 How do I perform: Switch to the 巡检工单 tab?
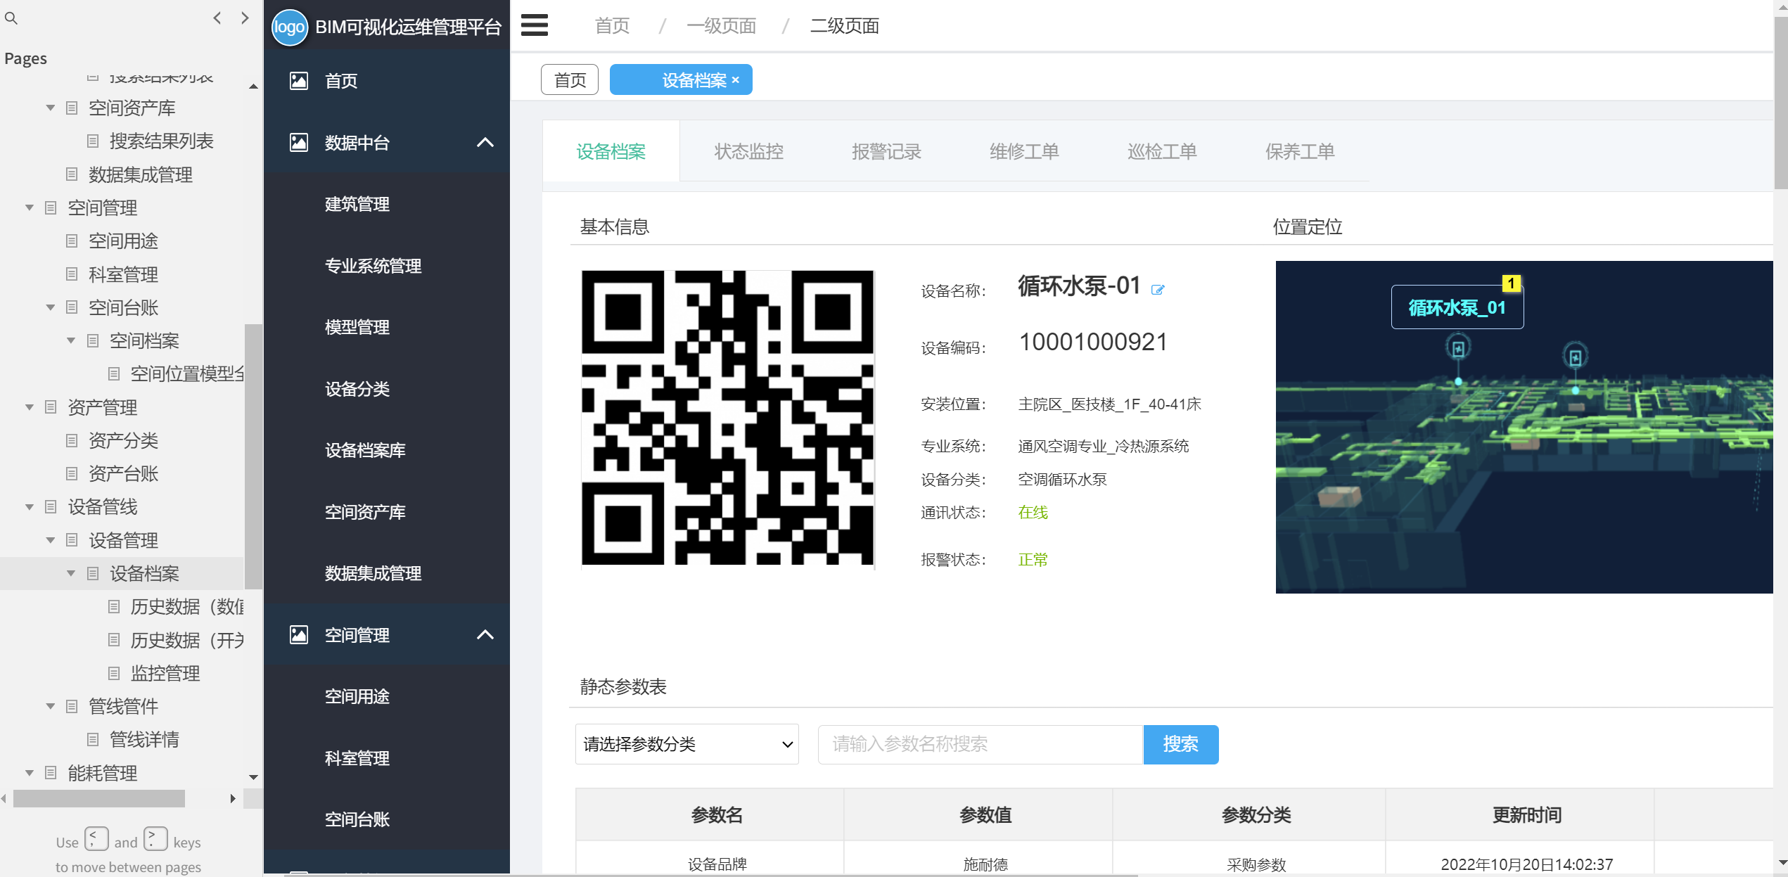(1162, 151)
